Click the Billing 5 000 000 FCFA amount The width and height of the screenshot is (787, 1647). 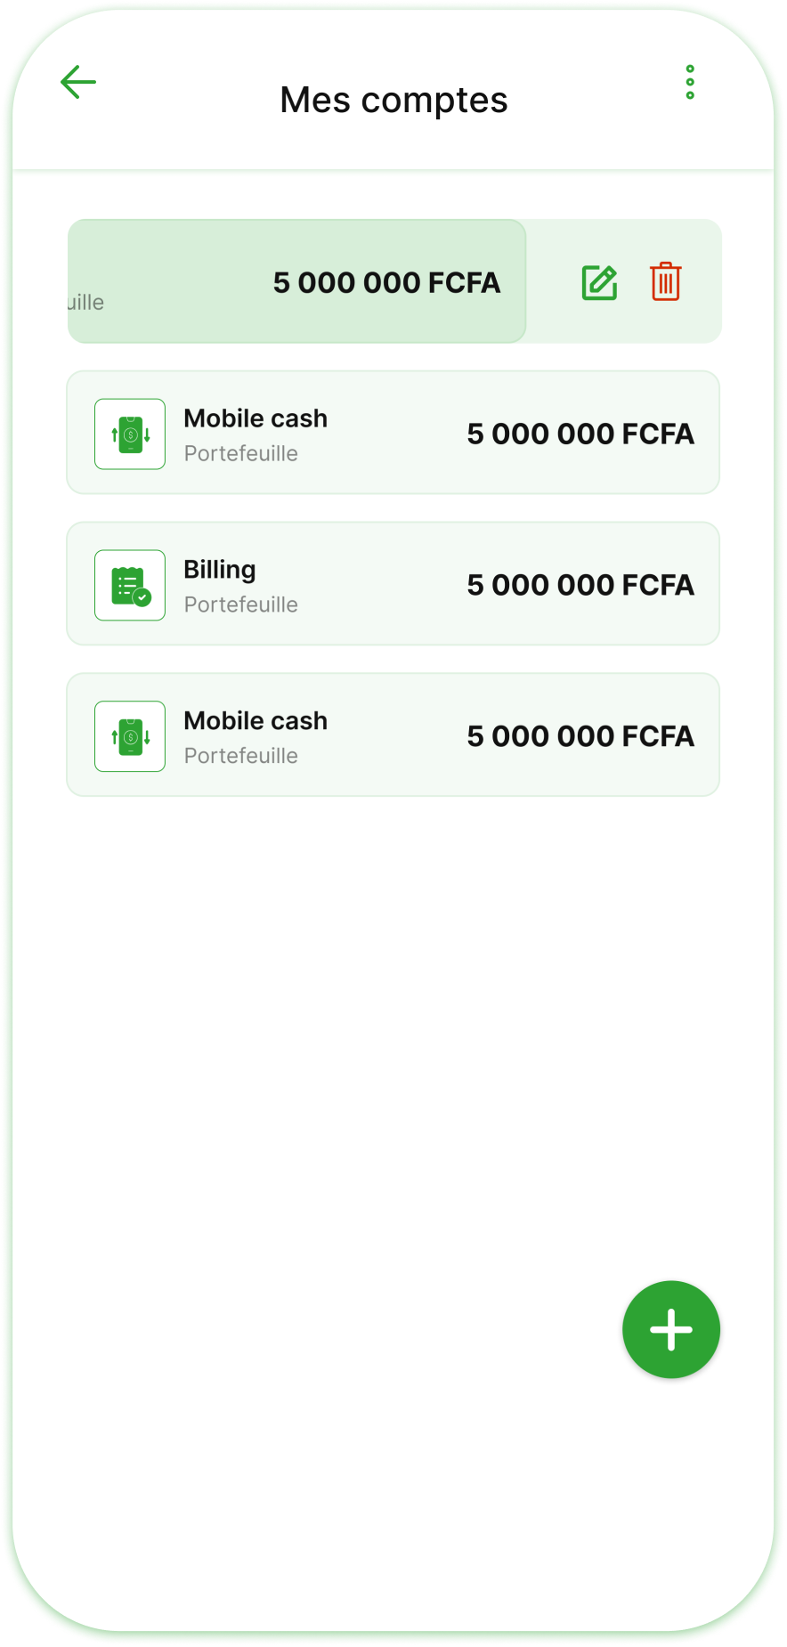click(580, 585)
